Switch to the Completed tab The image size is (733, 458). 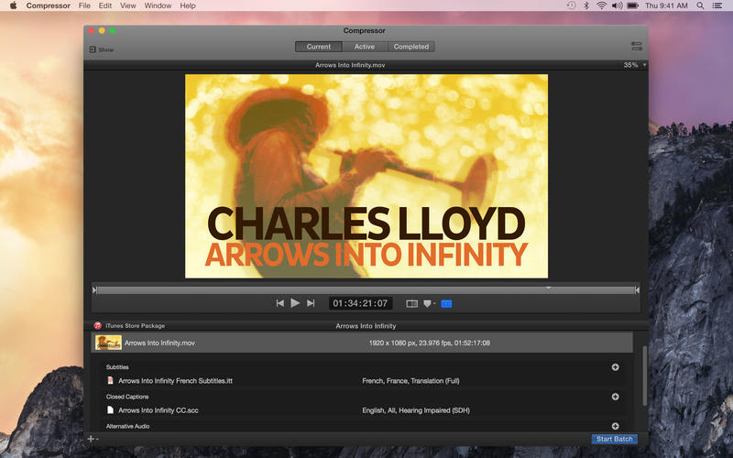(410, 47)
